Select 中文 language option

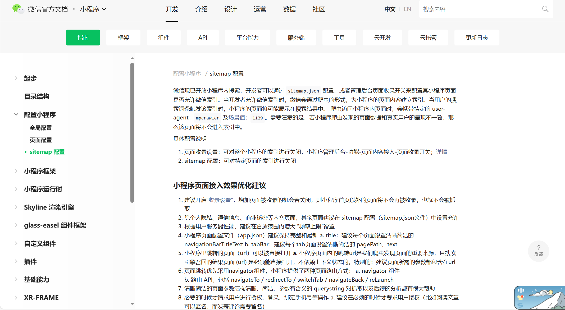click(390, 9)
